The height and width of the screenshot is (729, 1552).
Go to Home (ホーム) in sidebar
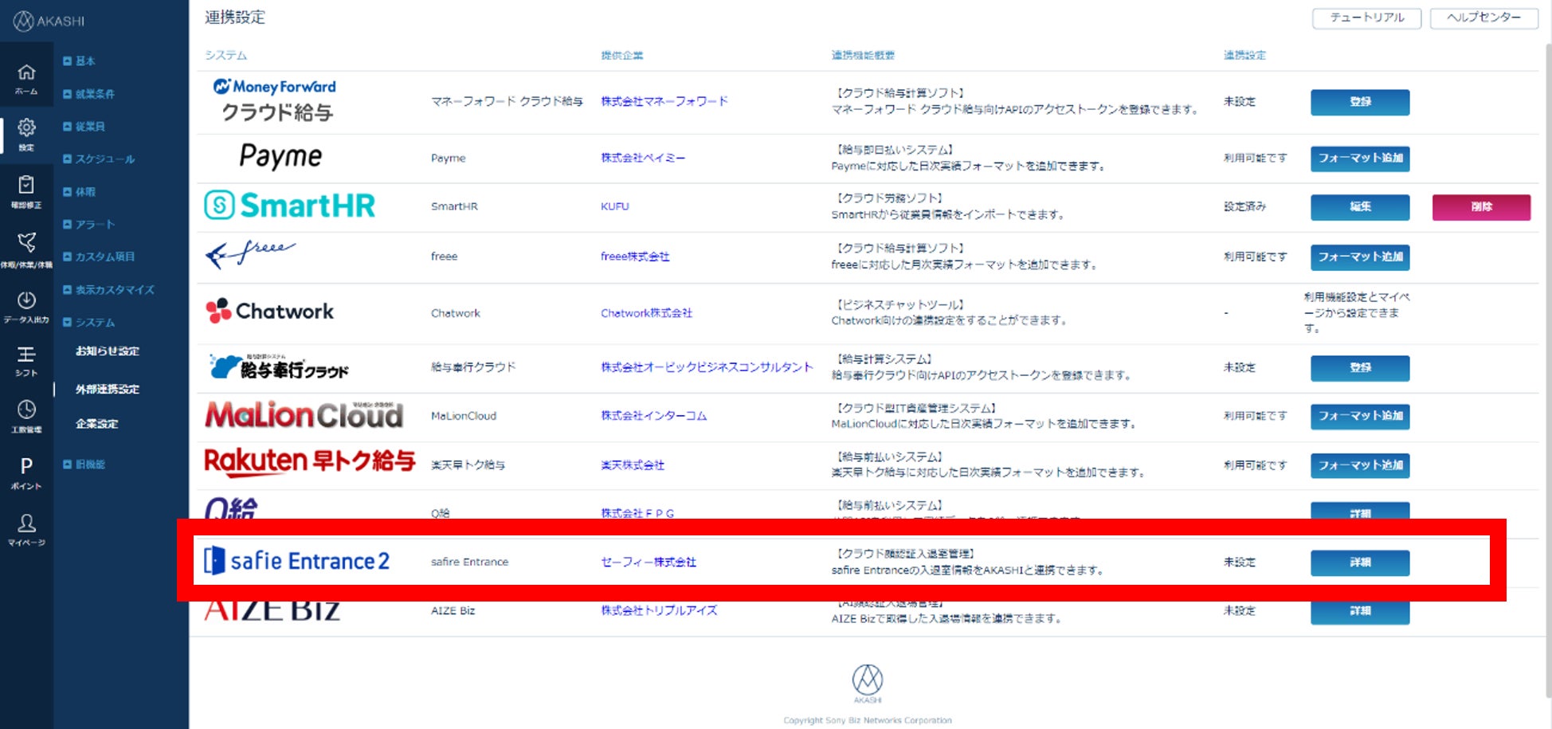point(26,78)
